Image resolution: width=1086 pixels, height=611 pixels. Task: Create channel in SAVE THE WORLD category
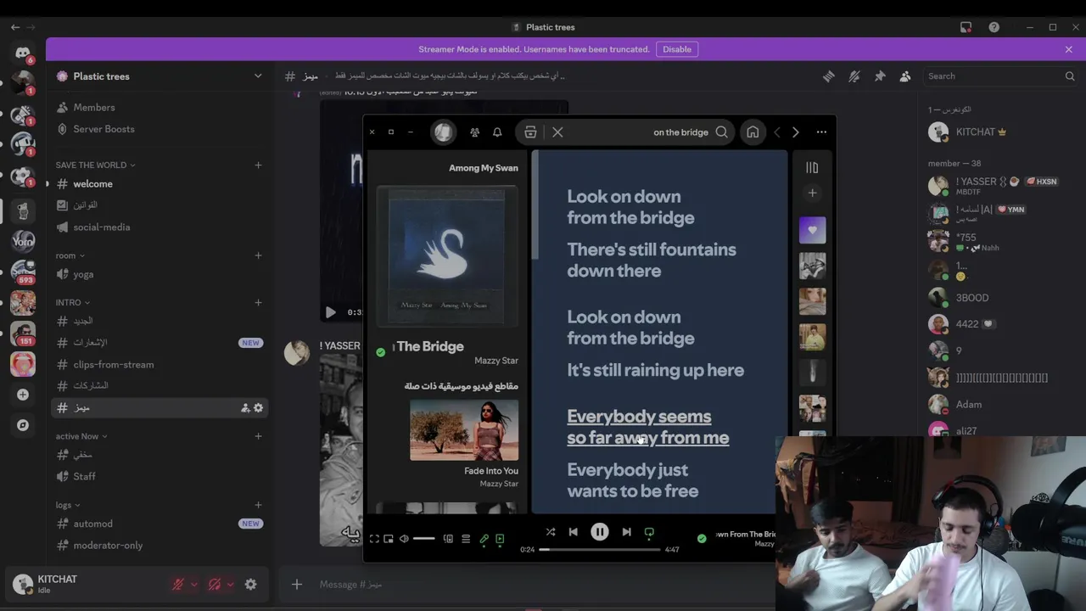pos(258,165)
